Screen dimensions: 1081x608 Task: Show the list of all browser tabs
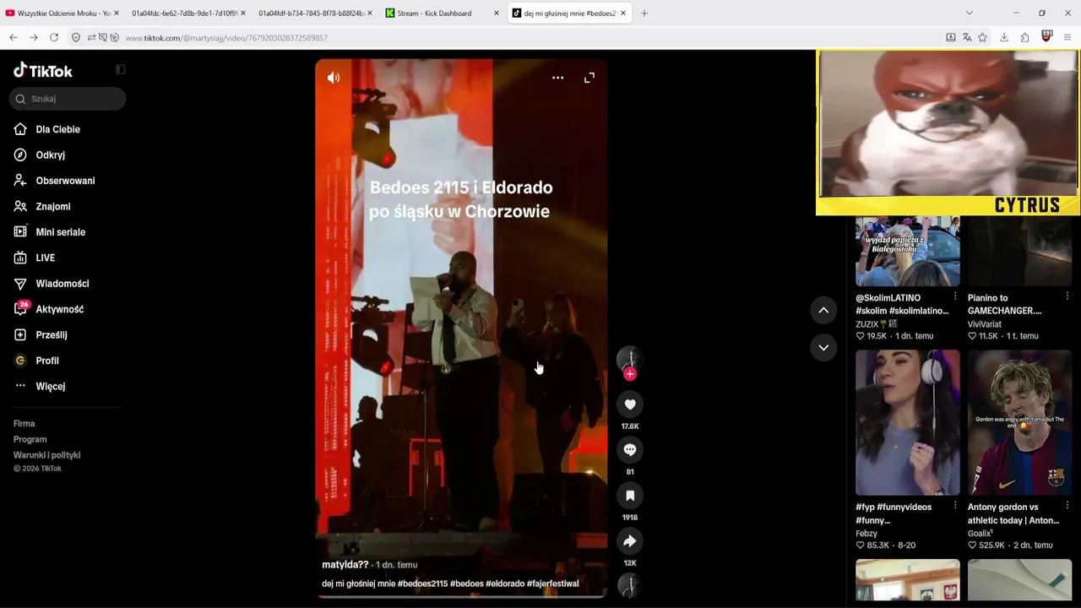coord(970,14)
